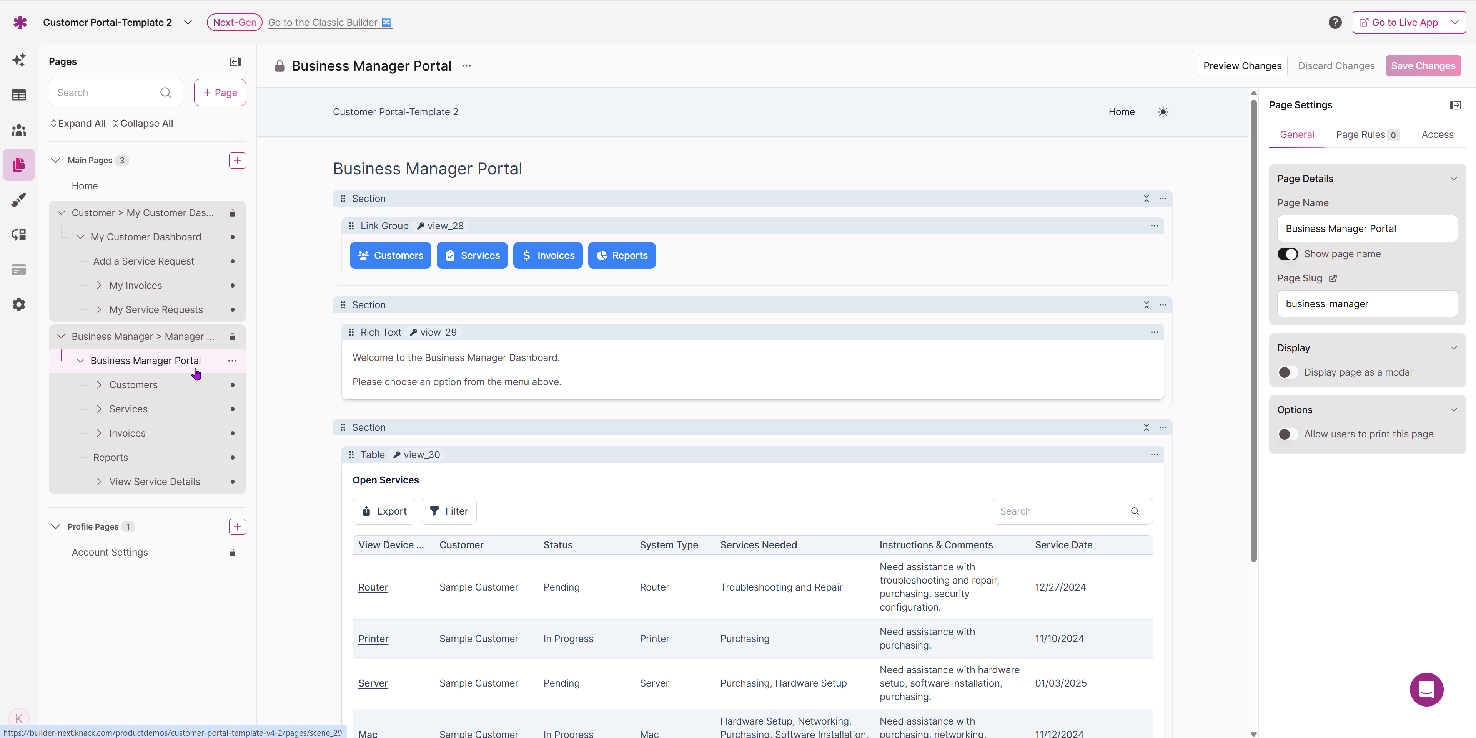Open the Data tables sidebar icon

[x=19, y=95]
